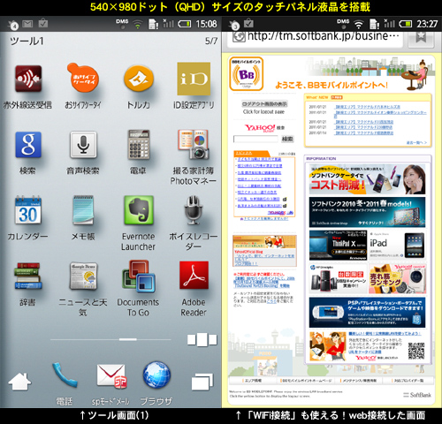The height and width of the screenshot is (424, 442).
Task: Click the Yahoo search text field
Action: (x=255, y=139)
